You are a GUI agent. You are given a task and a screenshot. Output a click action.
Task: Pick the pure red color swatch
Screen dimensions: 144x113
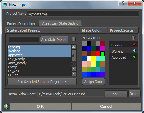pyautogui.click(x=98, y=53)
